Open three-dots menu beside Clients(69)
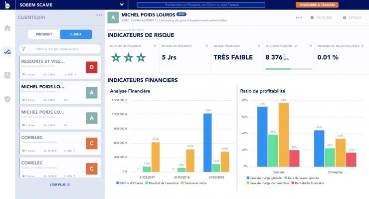The image size is (369, 199). point(99,15)
